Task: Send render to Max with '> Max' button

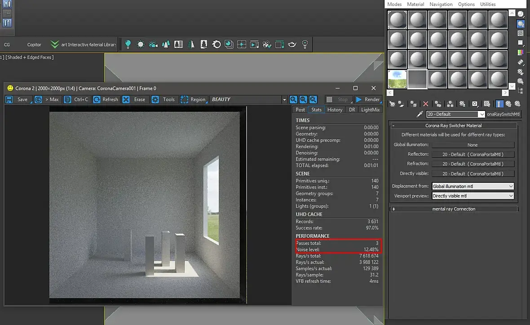Action: tap(48, 99)
